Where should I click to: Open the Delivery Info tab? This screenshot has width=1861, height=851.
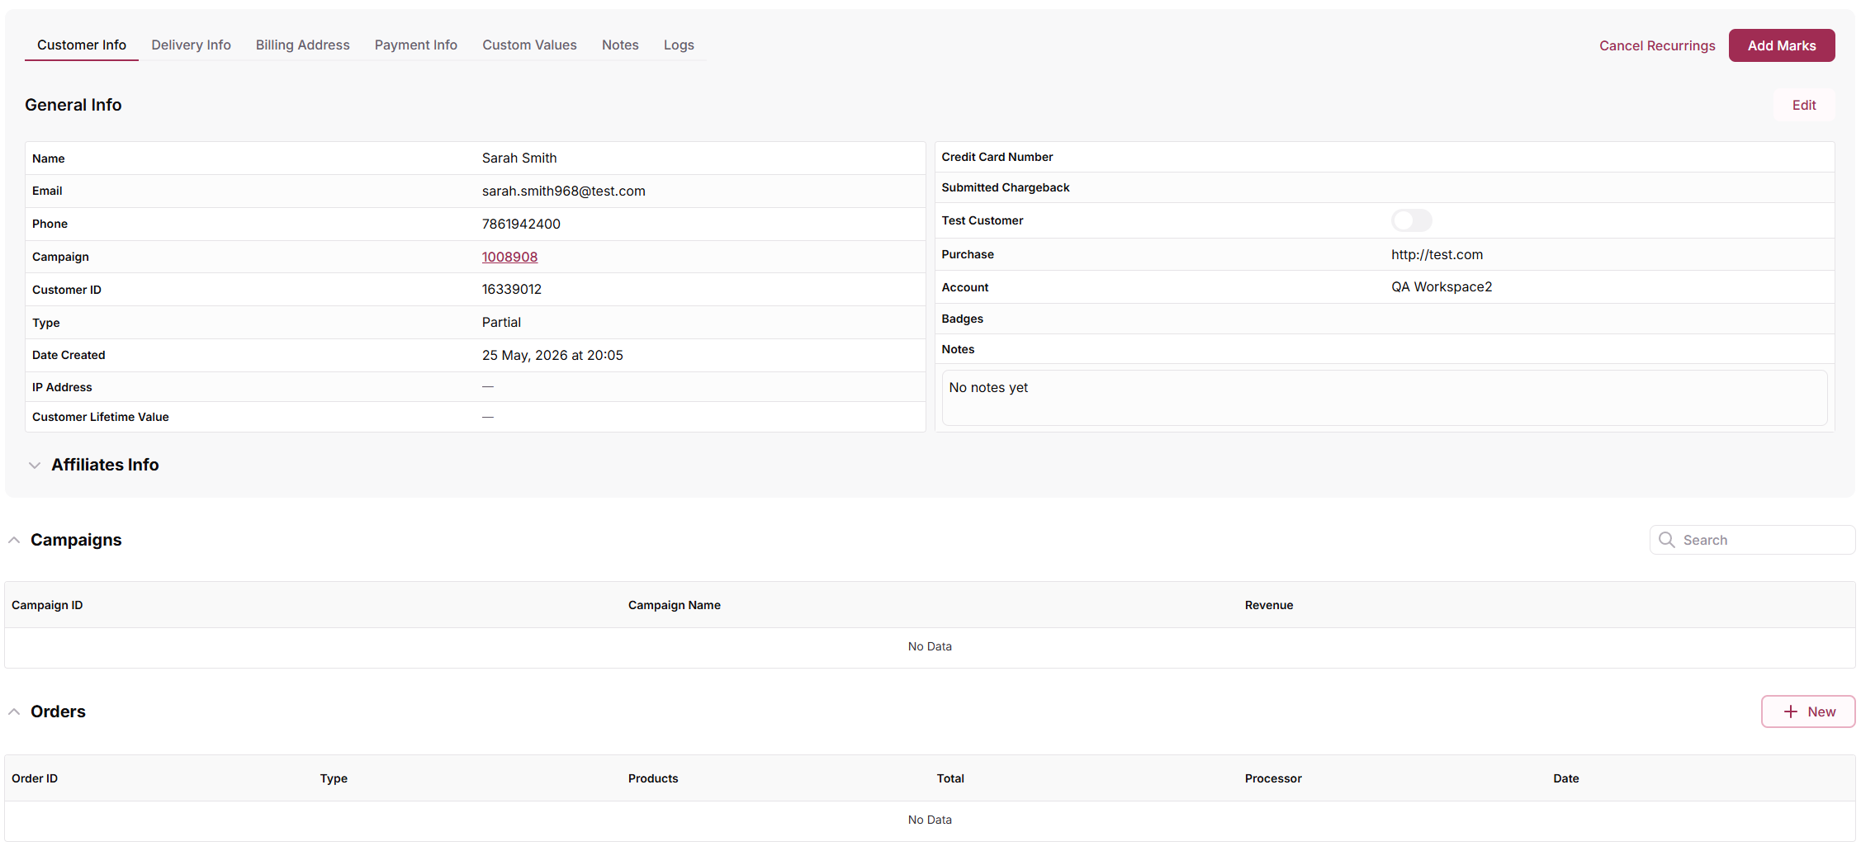(x=191, y=45)
